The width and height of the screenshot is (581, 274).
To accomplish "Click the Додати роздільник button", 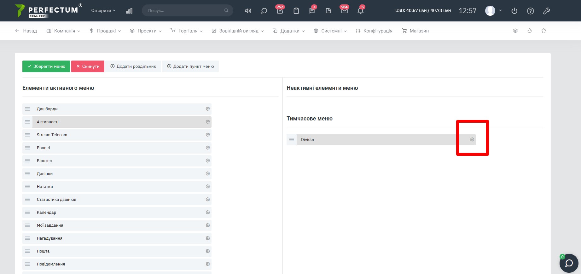I will tap(133, 66).
